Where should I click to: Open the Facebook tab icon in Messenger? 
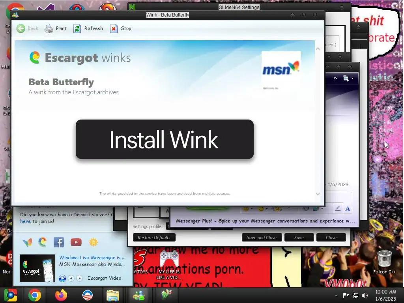tap(59, 242)
